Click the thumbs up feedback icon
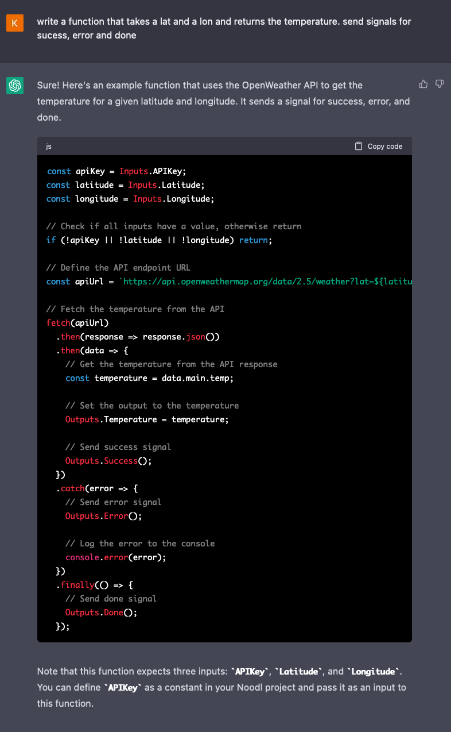Viewport: 451px width, 732px height. click(x=423, y=84)
